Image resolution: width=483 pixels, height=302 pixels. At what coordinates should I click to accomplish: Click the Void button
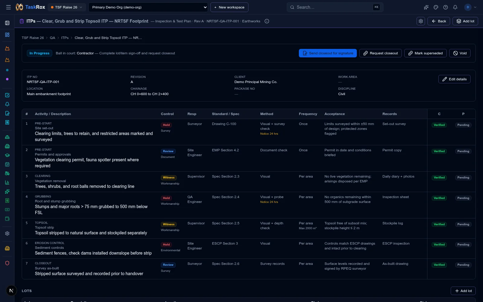460,53
